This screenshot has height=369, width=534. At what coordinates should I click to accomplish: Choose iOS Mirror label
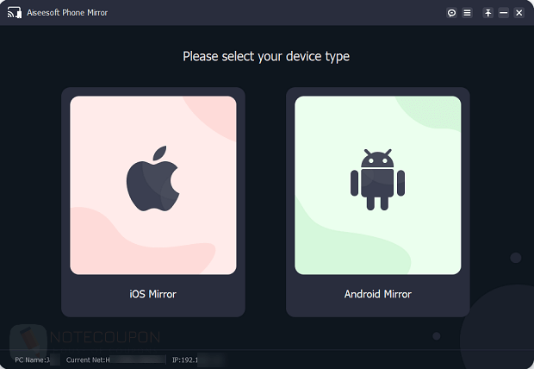coord(153,294)
